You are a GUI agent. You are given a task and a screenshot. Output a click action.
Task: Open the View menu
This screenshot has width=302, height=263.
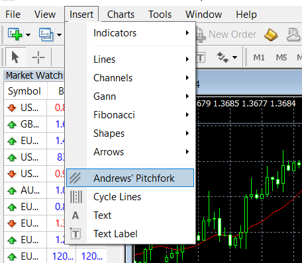click(x=45, y=15)
